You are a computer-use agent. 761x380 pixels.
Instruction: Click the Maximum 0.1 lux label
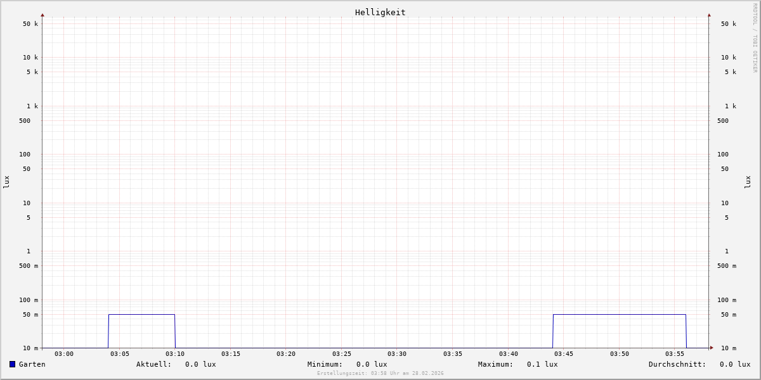[x=517, y=364]
